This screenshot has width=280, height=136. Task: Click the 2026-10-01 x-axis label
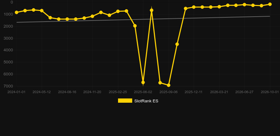(x=270, y=92)
